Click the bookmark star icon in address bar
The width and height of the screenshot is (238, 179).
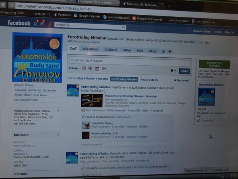12,6
